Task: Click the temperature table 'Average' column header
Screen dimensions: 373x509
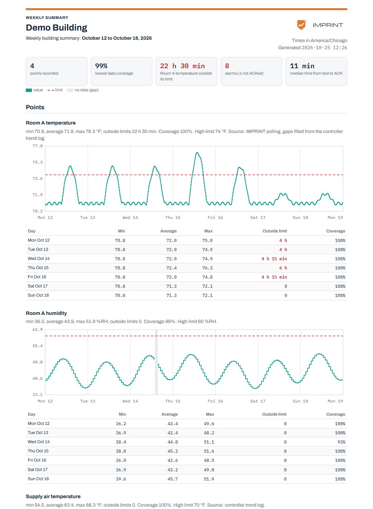Action: 169,231
